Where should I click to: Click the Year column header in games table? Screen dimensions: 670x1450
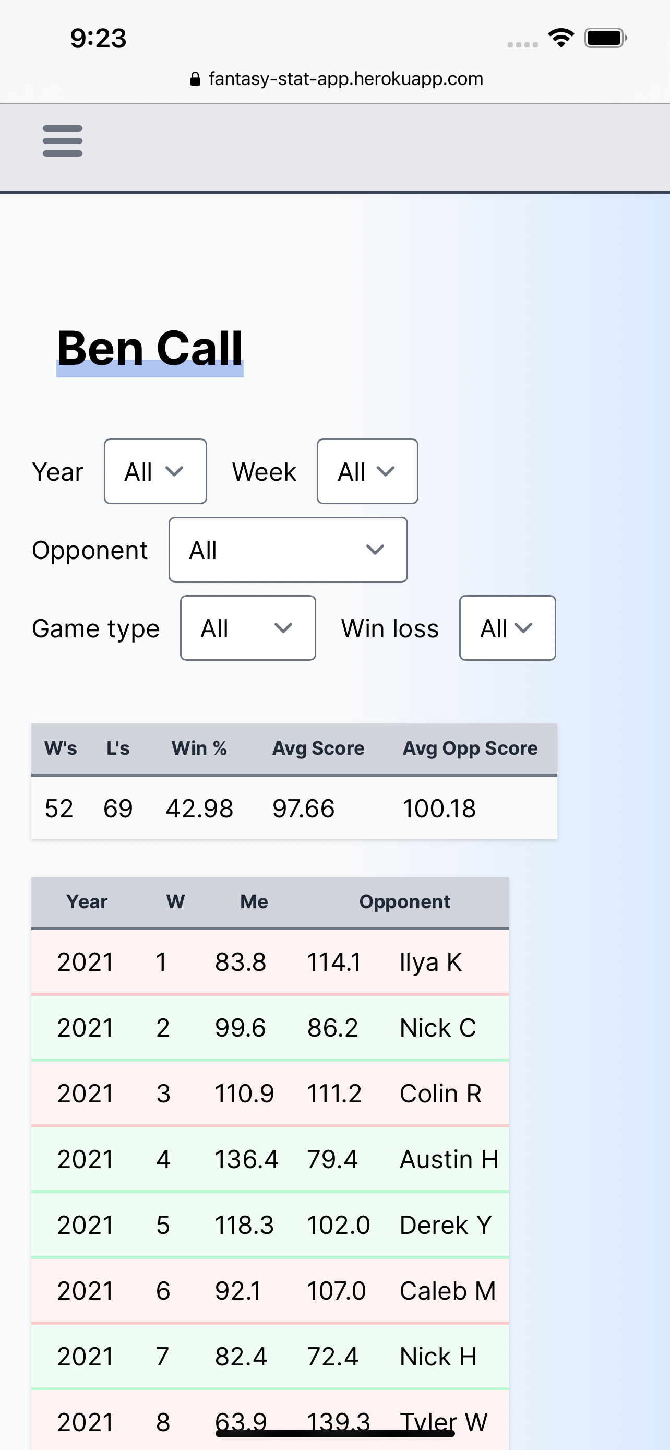(87, 902)
